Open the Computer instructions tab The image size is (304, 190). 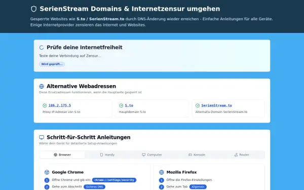(152, 155)
